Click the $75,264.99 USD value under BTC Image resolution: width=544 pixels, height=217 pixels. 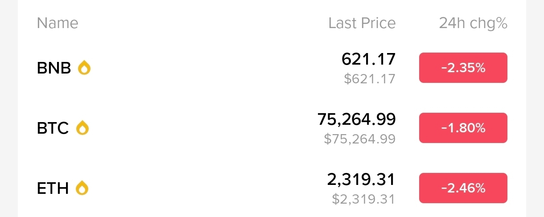click(x=360, y=139)
